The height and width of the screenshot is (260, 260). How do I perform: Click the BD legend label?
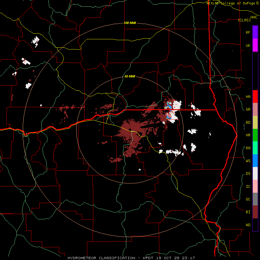click(248, 122)
